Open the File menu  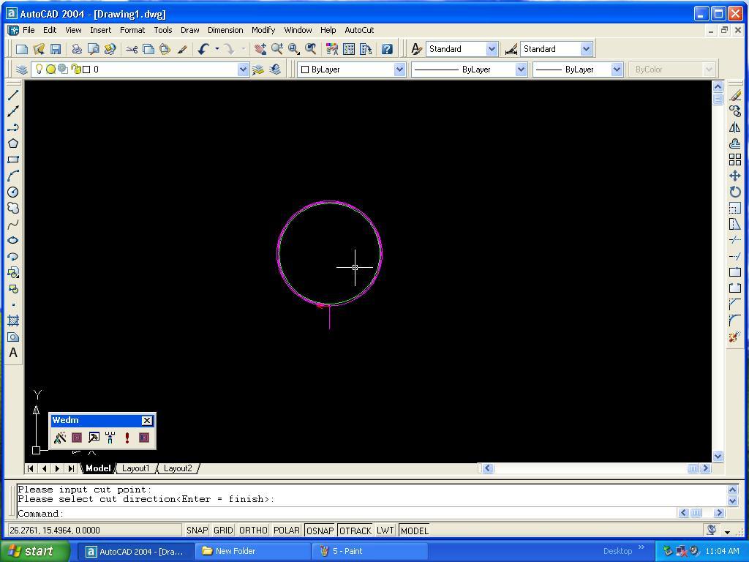(x=29, y=30)
